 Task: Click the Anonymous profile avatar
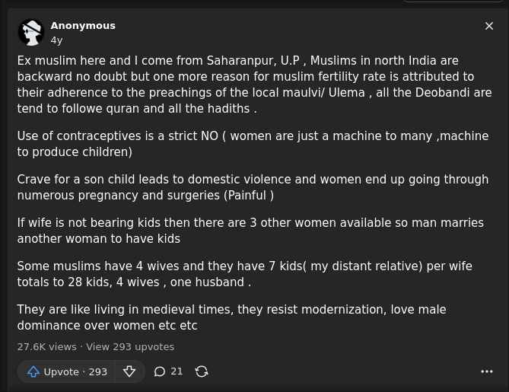pos(31,33)
